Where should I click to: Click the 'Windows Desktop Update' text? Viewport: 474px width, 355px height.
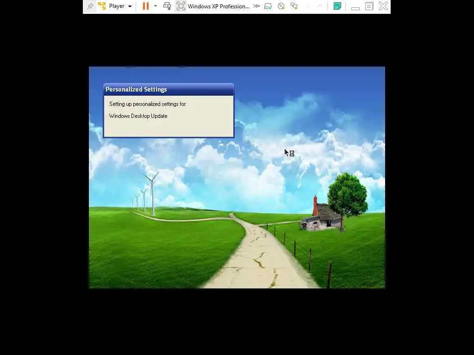point(138,116)
